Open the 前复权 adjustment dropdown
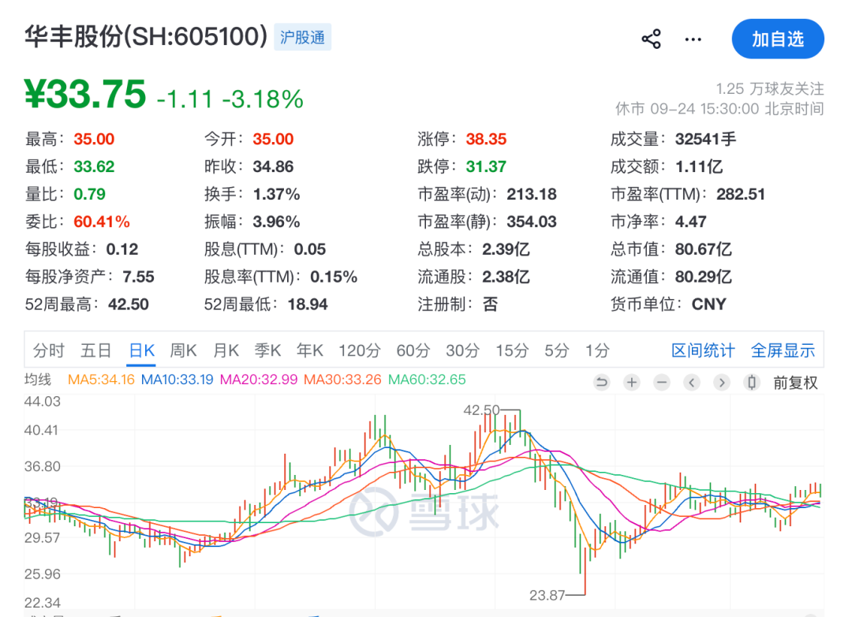Image resolution: width=852 pixels, height=617 pixels. coord(795,383)
